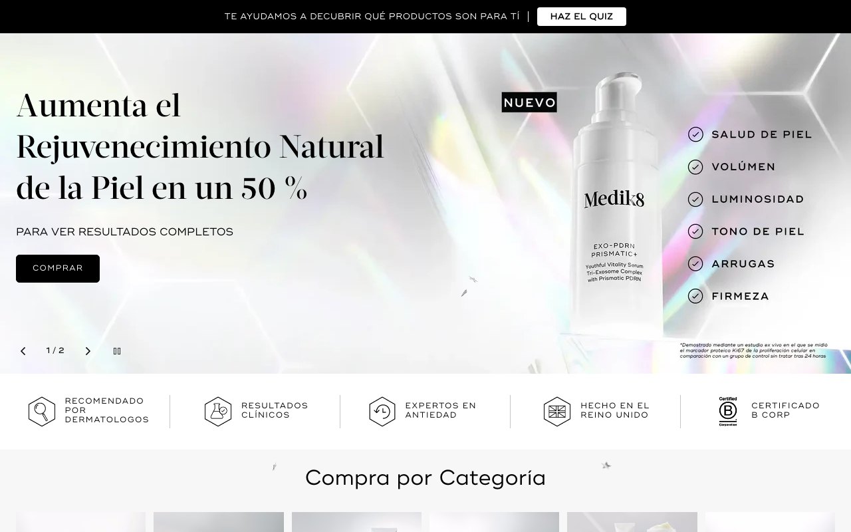
Task: Click the COMPRAR button in hero banner
Action: point(58,269)
